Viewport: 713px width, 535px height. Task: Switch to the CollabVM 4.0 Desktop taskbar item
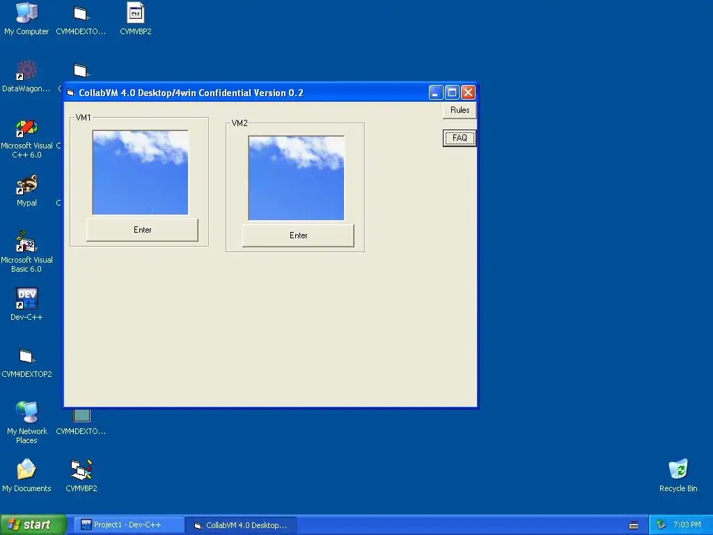click(242, 525)
